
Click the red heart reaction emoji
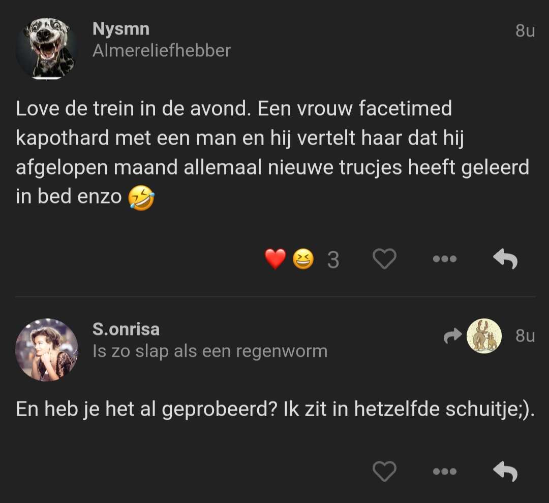pos(275,259)
